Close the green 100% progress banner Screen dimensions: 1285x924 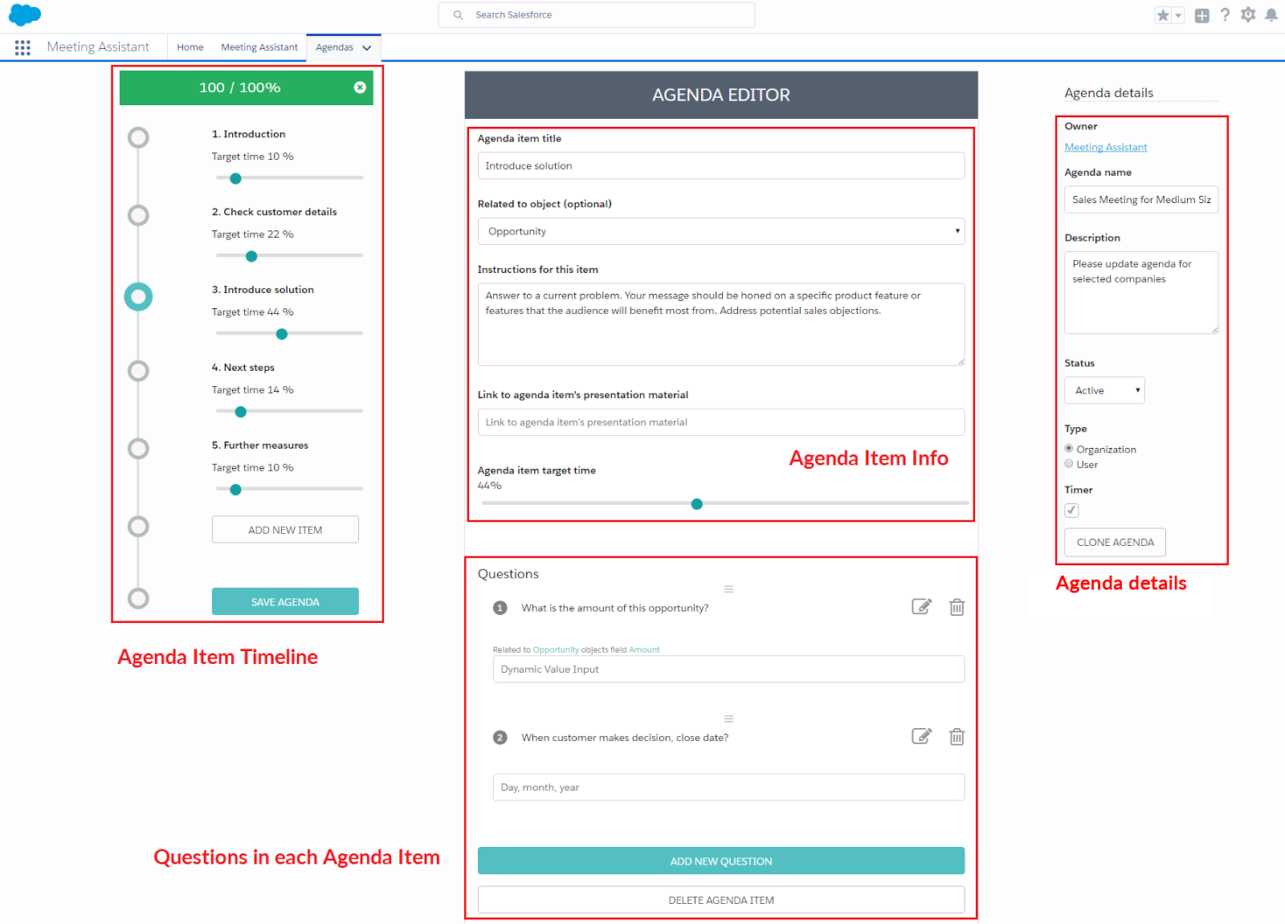click(x=360, y=88)
